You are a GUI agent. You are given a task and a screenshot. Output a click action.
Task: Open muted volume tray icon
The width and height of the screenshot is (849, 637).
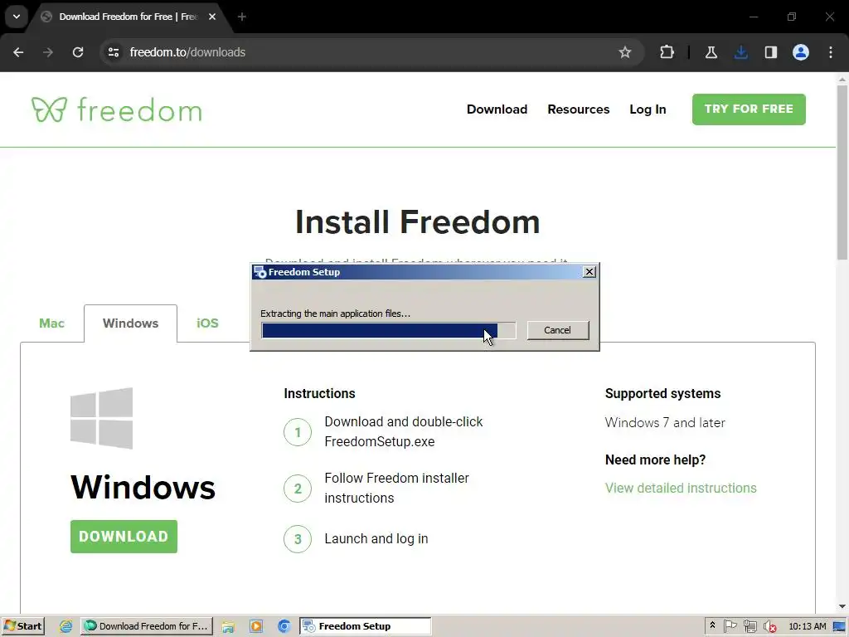(x=769, y=626)
